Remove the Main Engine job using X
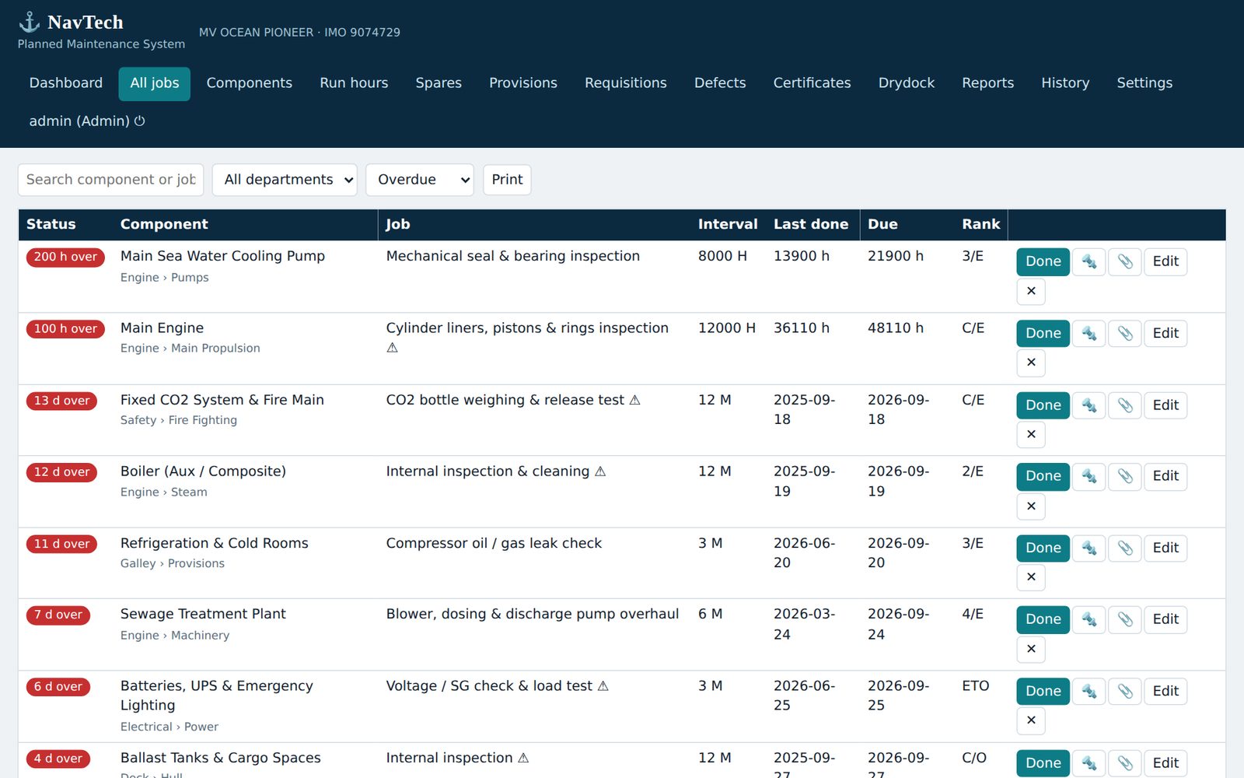 [x=1031, y=363]
